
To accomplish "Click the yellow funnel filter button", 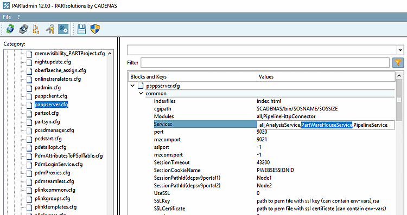I will (398, 62).
